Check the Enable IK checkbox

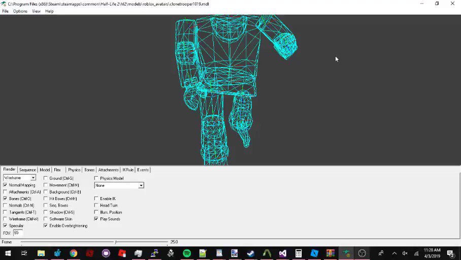point(96,199)
